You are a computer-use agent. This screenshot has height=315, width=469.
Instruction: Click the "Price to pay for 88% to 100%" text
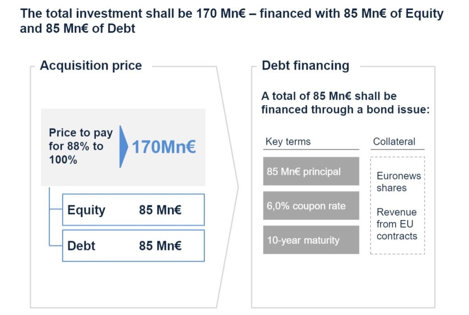(x=81, y=146)
